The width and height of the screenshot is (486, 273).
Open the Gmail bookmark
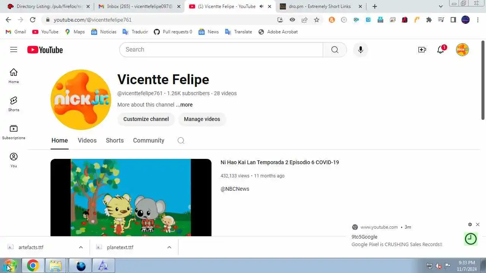point(16,32)
